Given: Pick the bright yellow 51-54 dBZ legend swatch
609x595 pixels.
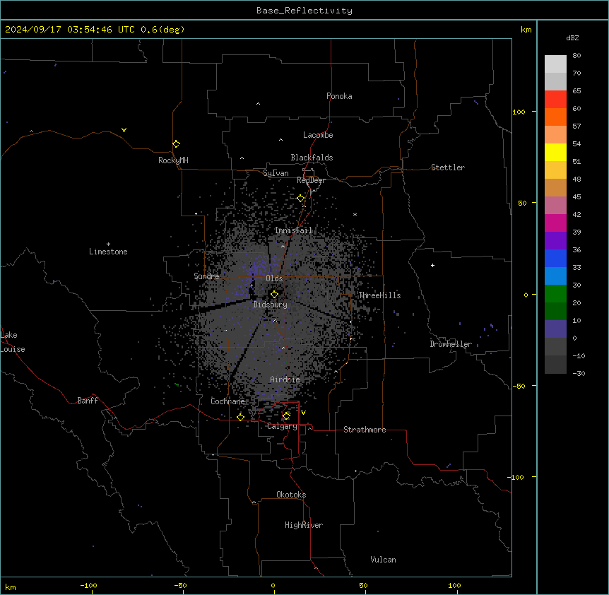Looking at the screenshot, I should [555, 152].
